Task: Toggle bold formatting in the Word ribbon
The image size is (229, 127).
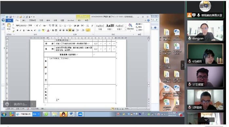Action: pyautogui.click(x=17, y=30)
